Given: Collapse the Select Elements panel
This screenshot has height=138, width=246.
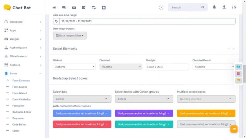Looking at the screenshot, I should [229, 49].
